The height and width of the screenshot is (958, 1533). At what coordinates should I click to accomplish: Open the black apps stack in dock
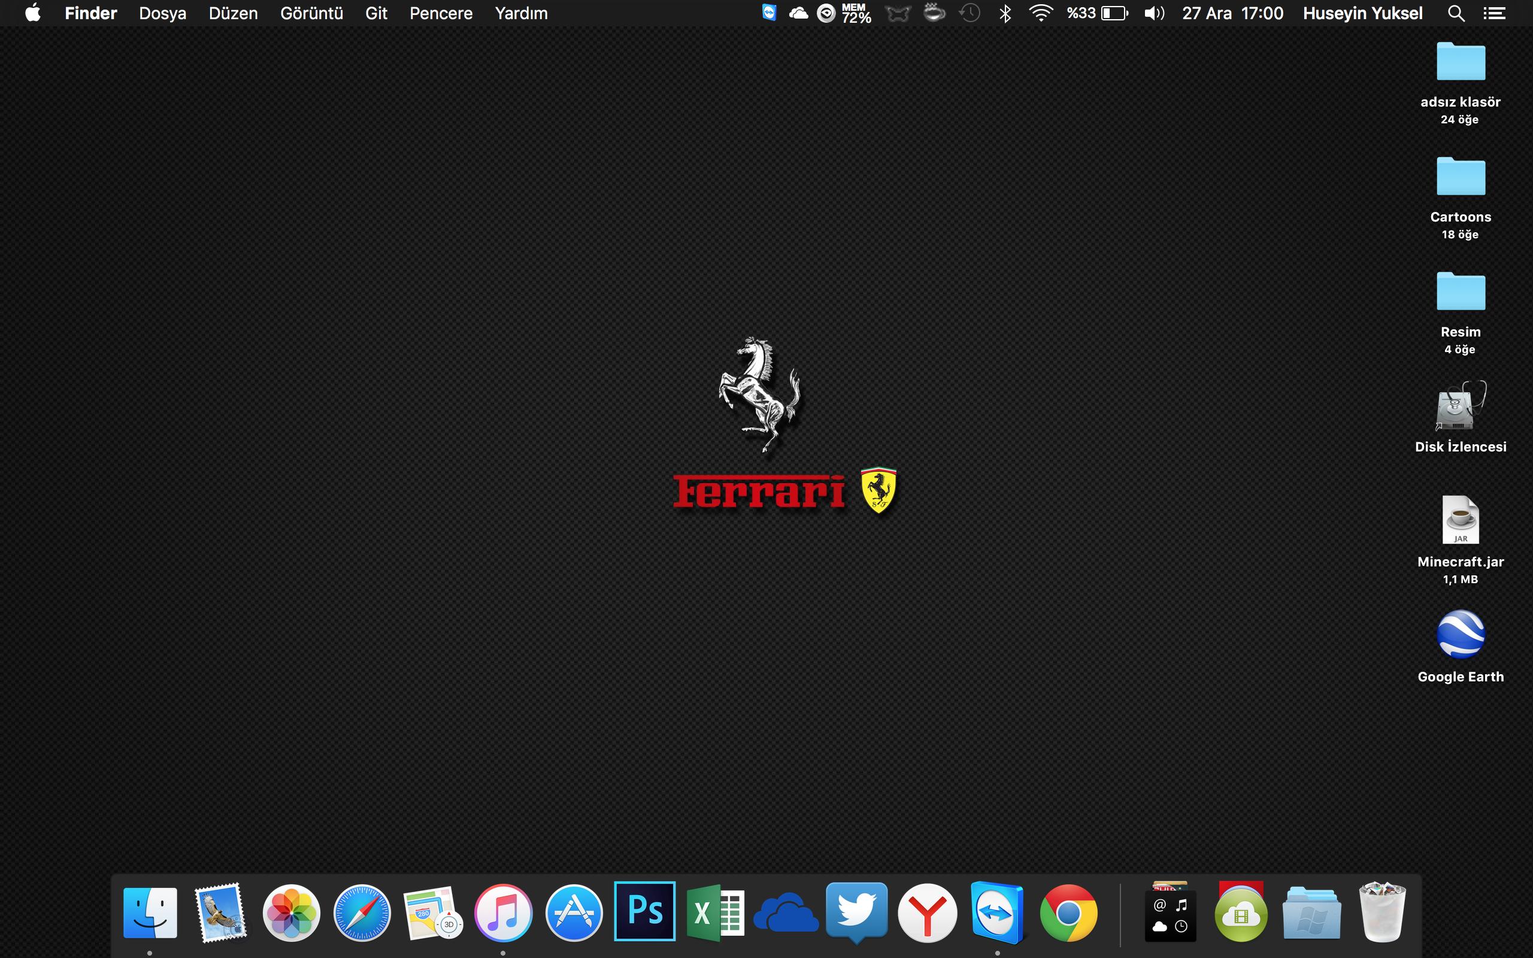[1170, 912]
